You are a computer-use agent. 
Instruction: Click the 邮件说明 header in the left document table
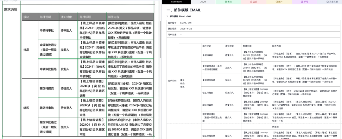[x=48, y=17]
